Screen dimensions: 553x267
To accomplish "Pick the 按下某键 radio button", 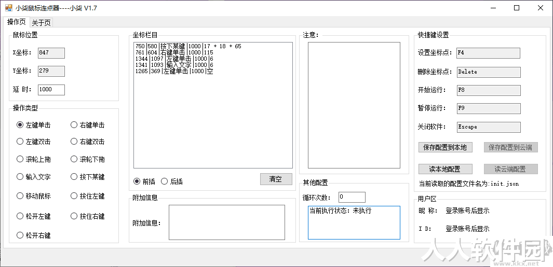I will (87, 177).
